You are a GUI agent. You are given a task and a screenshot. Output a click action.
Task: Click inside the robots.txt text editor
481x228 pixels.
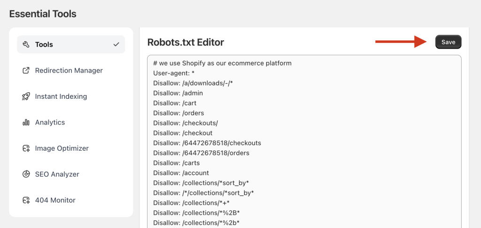pos(304,141)
